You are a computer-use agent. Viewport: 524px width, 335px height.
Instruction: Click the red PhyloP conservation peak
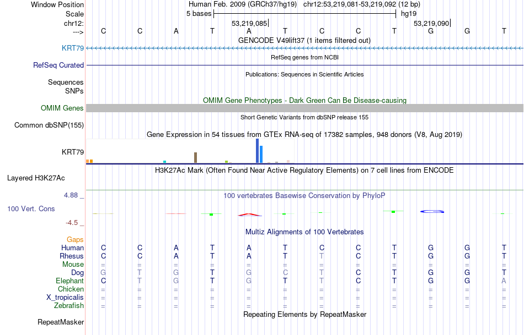coord(250,215)
